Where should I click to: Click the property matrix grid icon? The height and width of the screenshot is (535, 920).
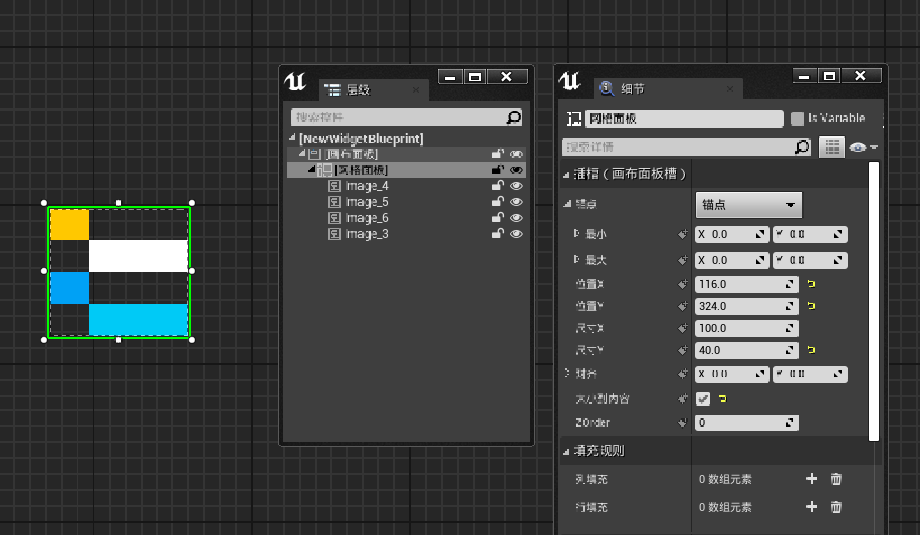832,147
